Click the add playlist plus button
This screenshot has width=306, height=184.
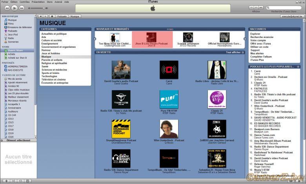pyautogui.click(x=6, y=181)
